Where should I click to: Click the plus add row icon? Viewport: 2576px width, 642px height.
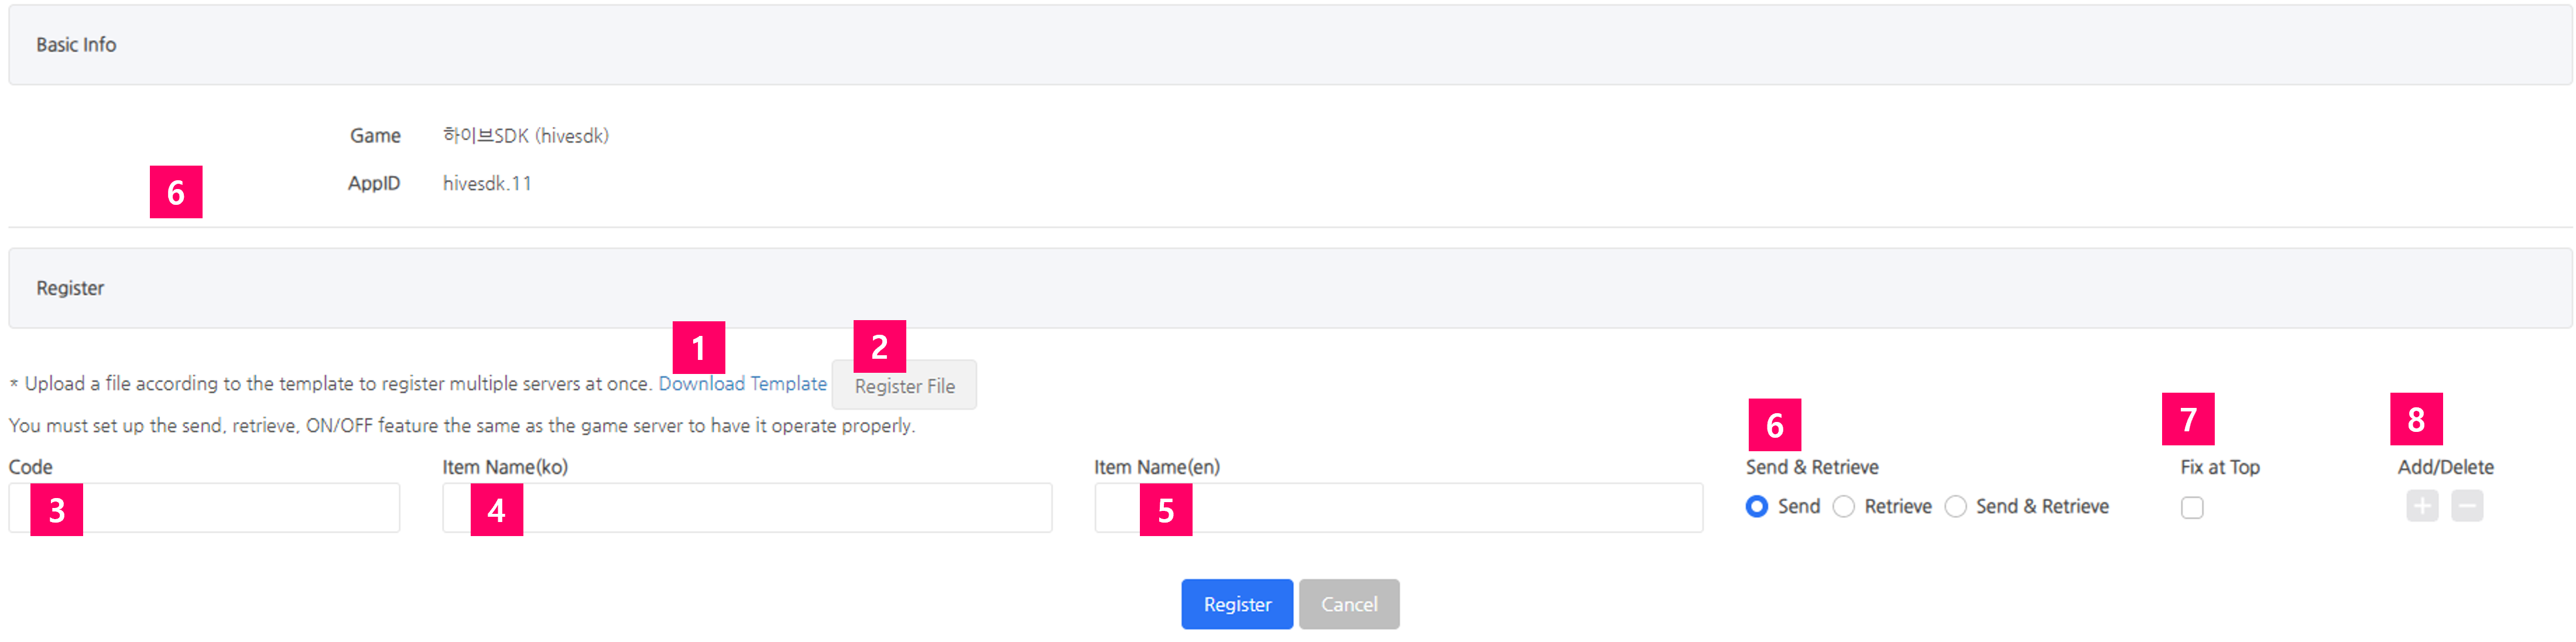[x=2421, y=507]
